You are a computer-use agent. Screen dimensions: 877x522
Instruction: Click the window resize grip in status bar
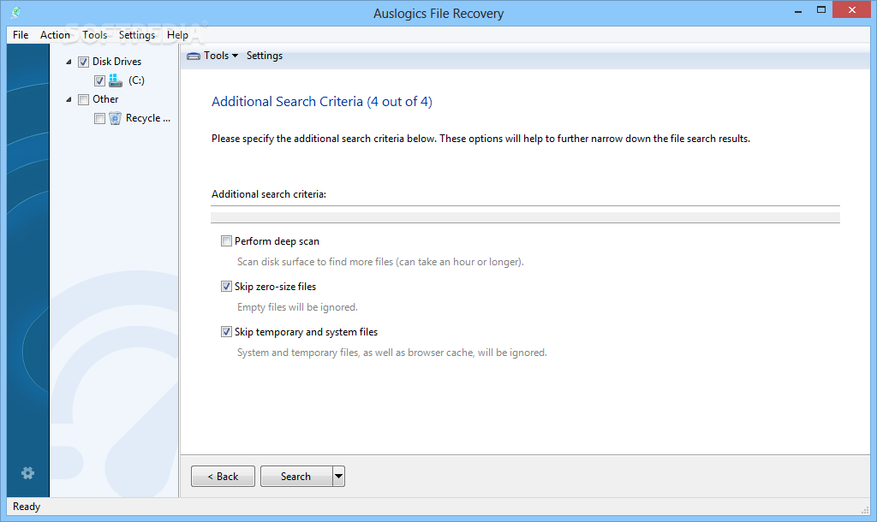865,509
